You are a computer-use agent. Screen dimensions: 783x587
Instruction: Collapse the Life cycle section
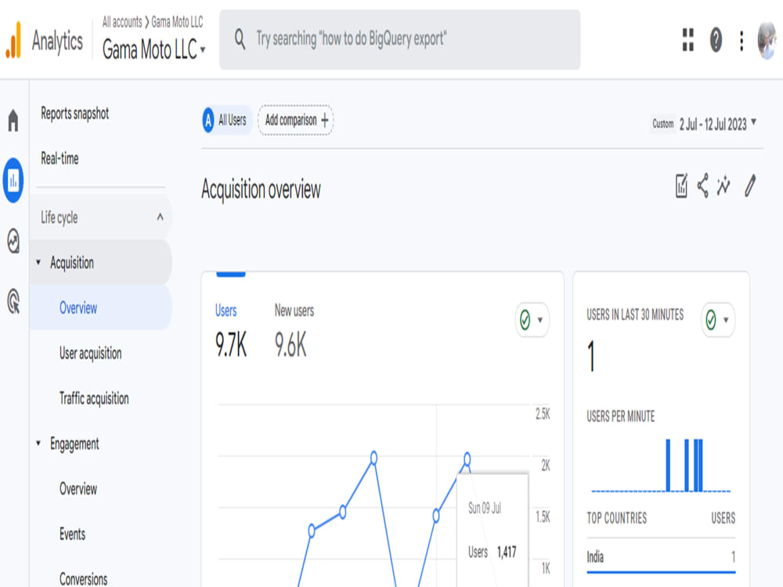[160, 217]
